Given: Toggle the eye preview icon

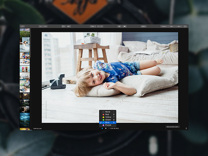Looking at the screenshot, I should point(120,26).
